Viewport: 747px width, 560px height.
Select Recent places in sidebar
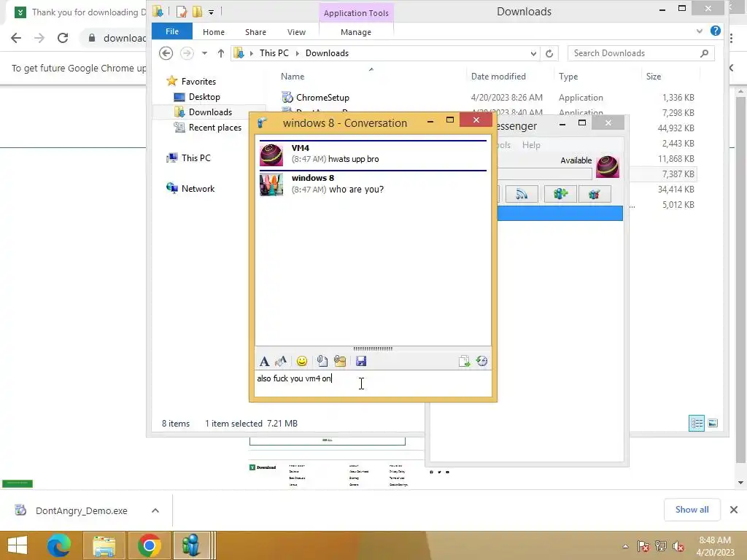click(x=215, y=127)
